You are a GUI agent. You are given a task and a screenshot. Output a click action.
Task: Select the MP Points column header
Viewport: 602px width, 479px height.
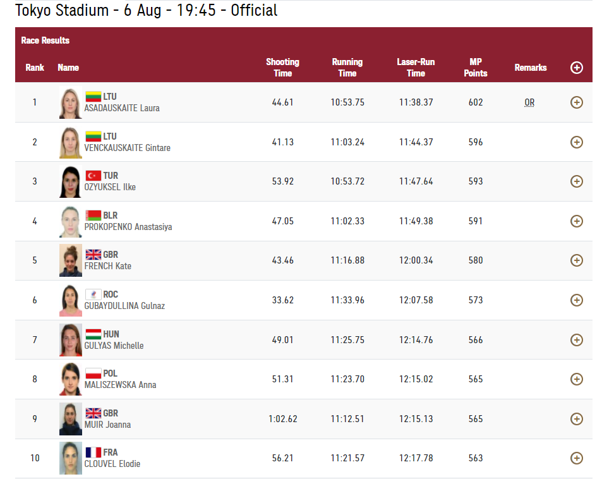point(475,68)
